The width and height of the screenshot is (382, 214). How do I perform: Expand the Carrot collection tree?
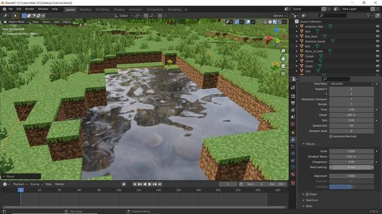coord(297,61)
